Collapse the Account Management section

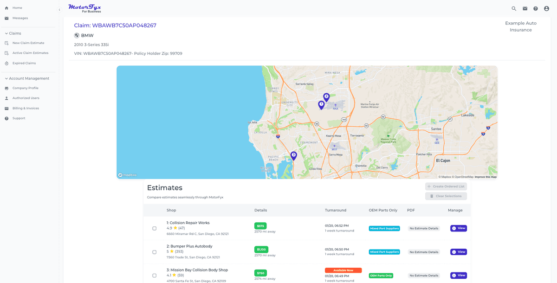tap(6, 78)
